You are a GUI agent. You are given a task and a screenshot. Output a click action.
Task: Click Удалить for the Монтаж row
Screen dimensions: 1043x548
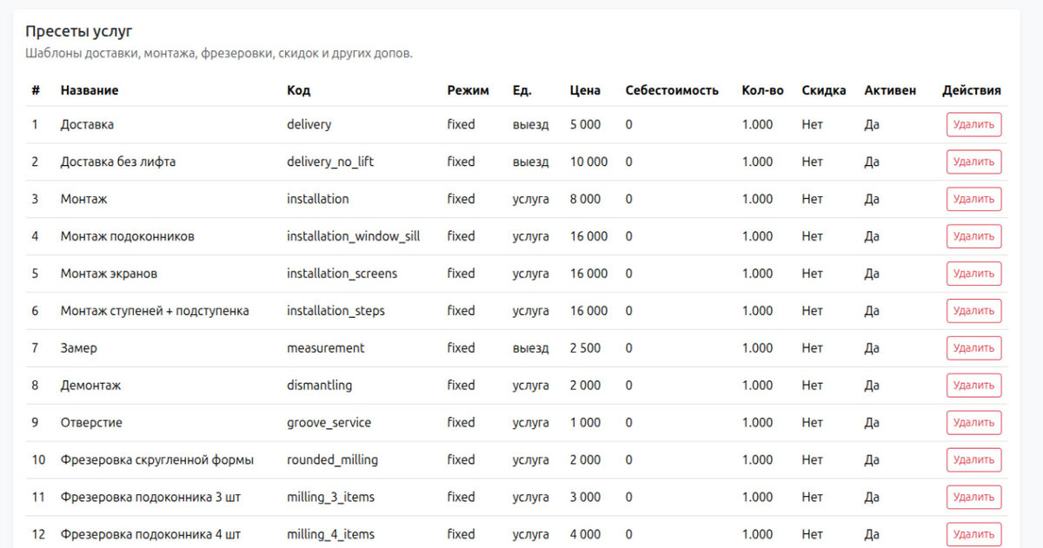[x=973, y=199]
